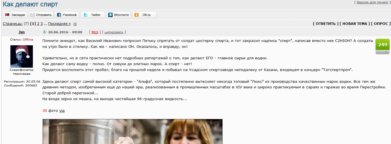The height and width of the screenshot is (144, 391).
Task: View the Jus avatar image
Action: point(22,56)
